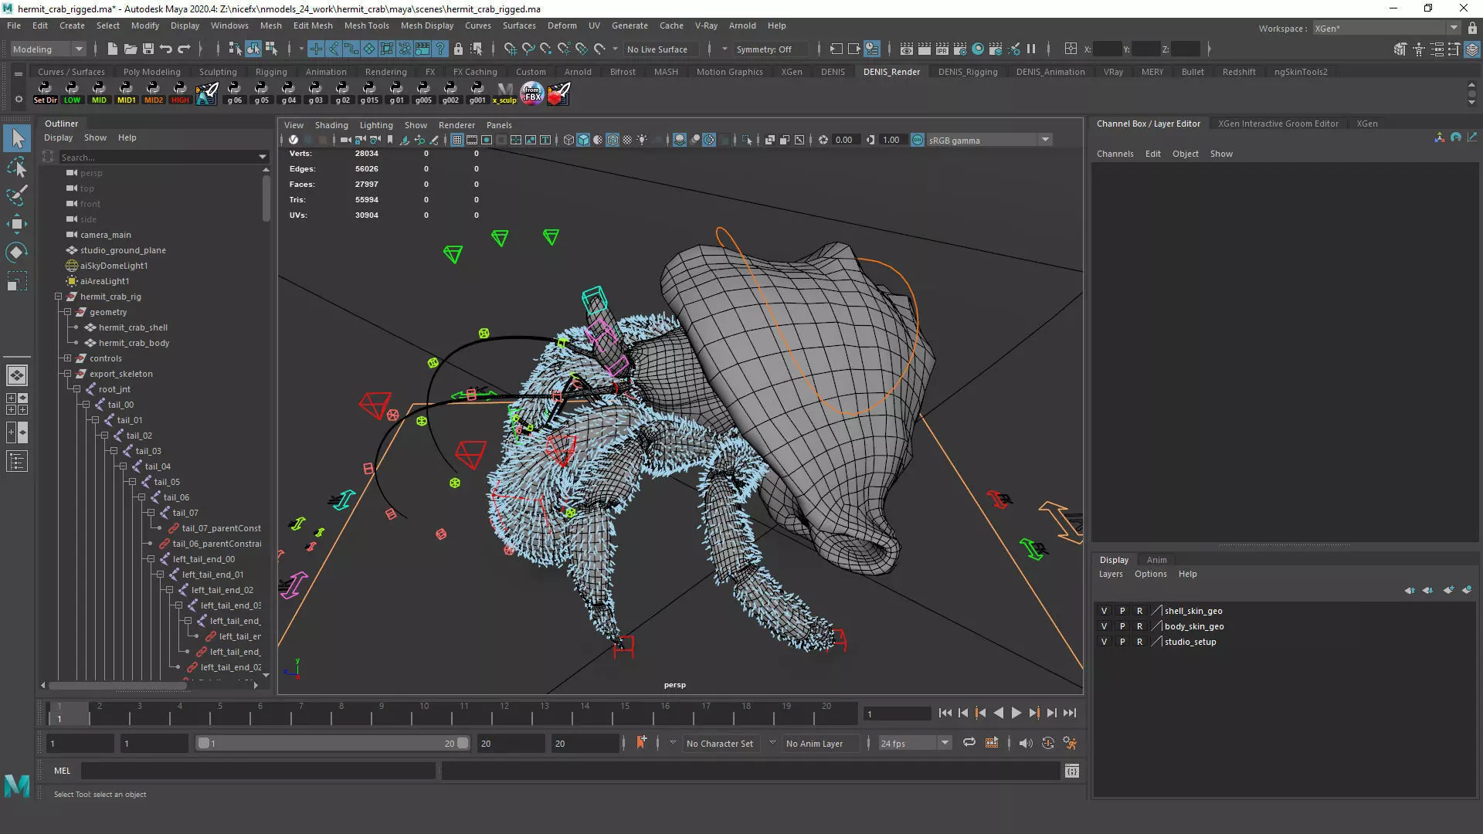Switch to XGen Interactive Groom Editor tab

click(x=1278, y=124)
